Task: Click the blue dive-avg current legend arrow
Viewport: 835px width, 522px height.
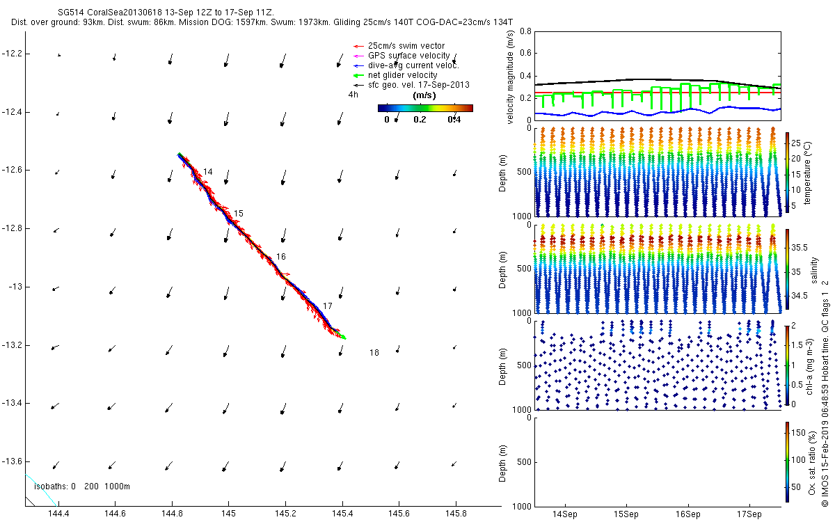Action: click(358, 65)
